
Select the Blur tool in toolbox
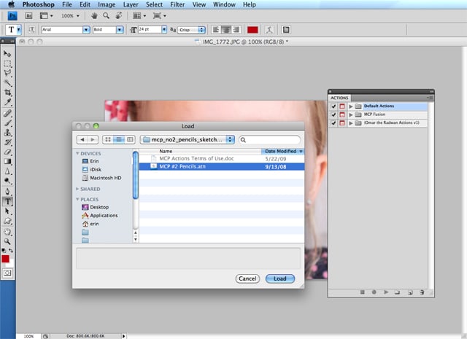click(7, 171)
